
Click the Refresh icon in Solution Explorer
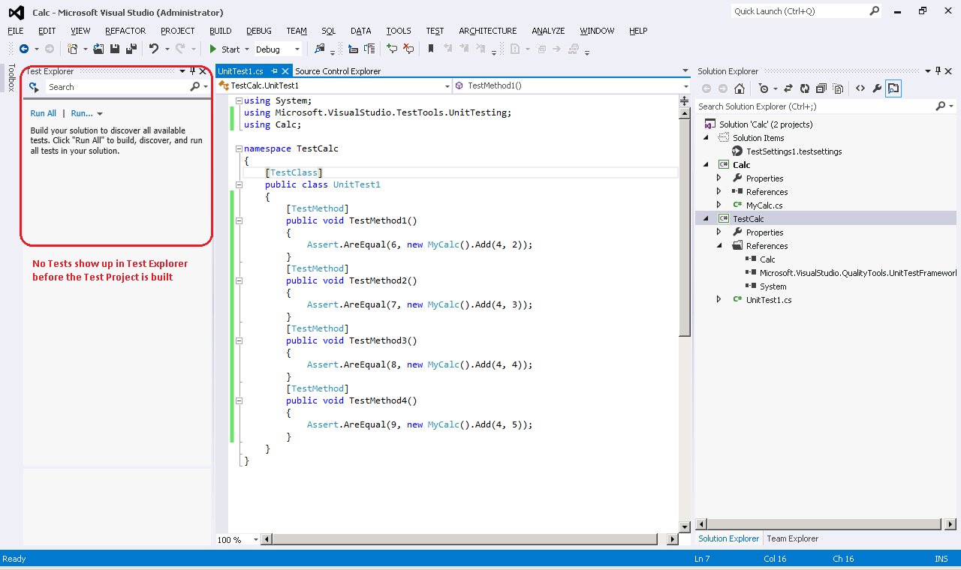tap(805, 88)
